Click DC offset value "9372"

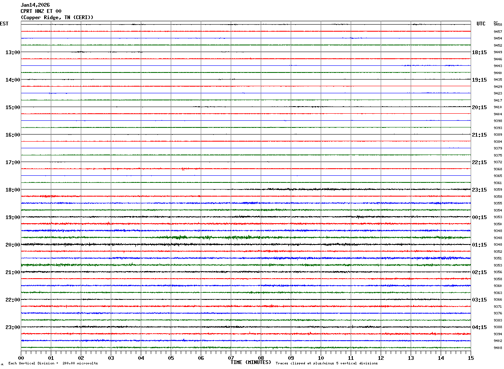[x=498, y=162]
